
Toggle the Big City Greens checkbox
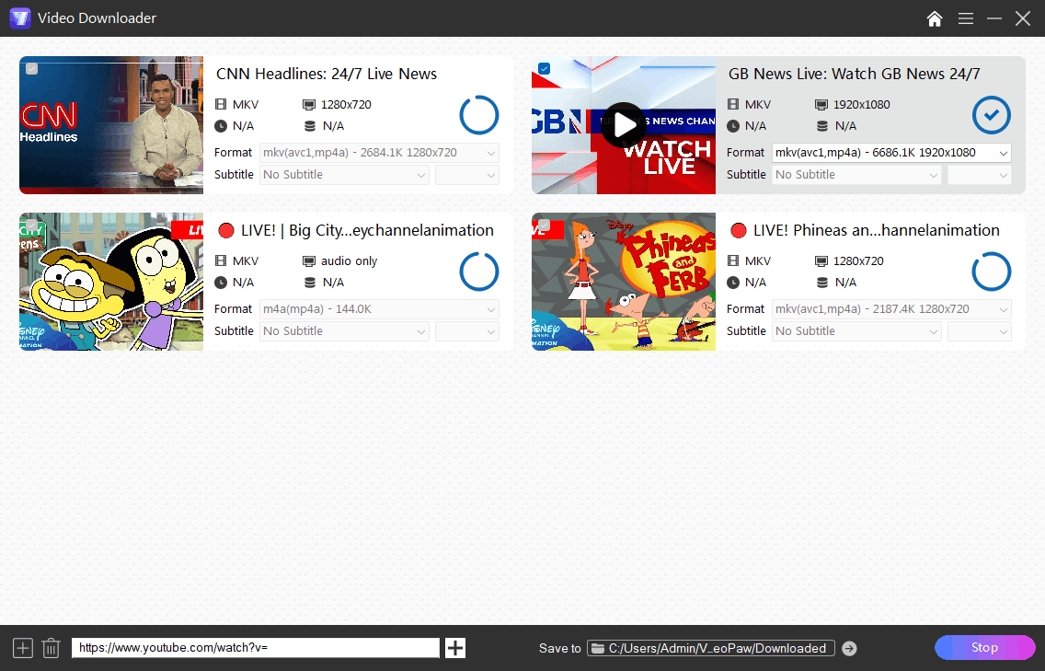31,225
